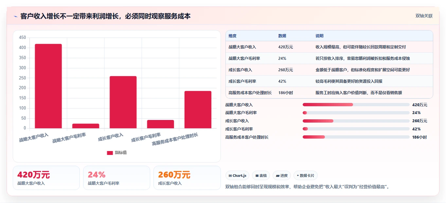Click the 成长客户收入 progress bar showing 260万元

pos(356,121)
